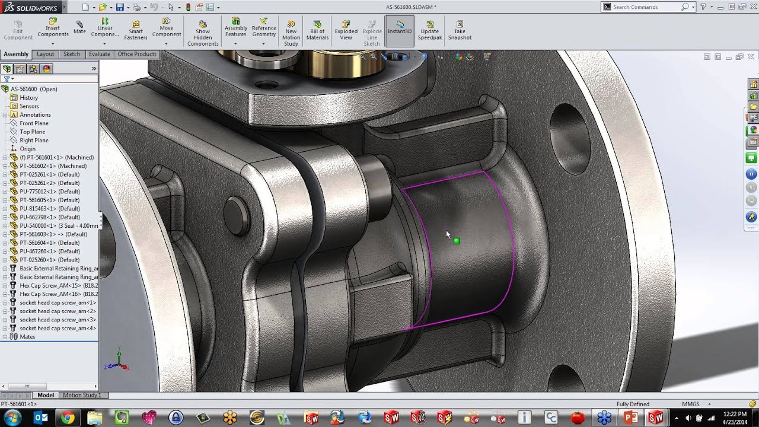Viewport: 759px width, 427px height.
Task: Open the FeatureManager design tree tab
Action: coord(8,69)
